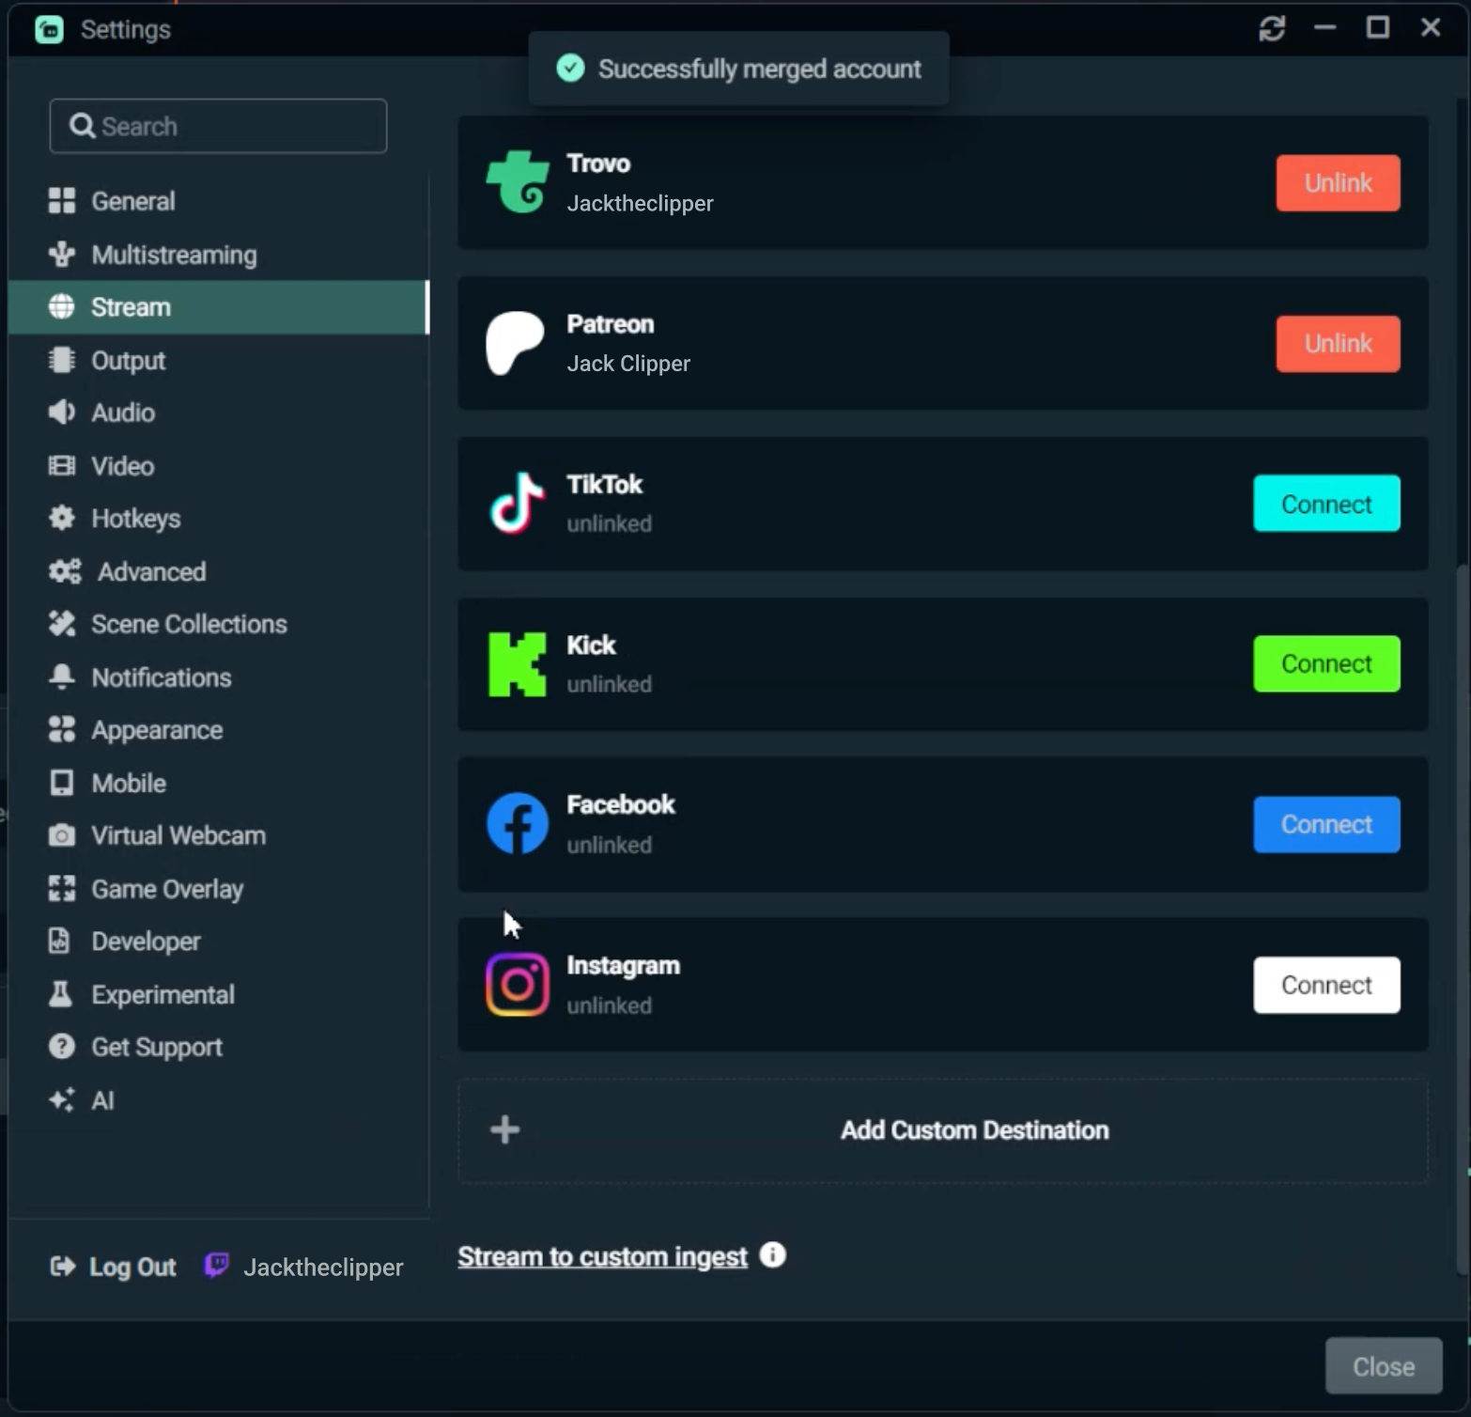
Task: Click the unlinked status under Kick
Action: (x=609, y=684)
